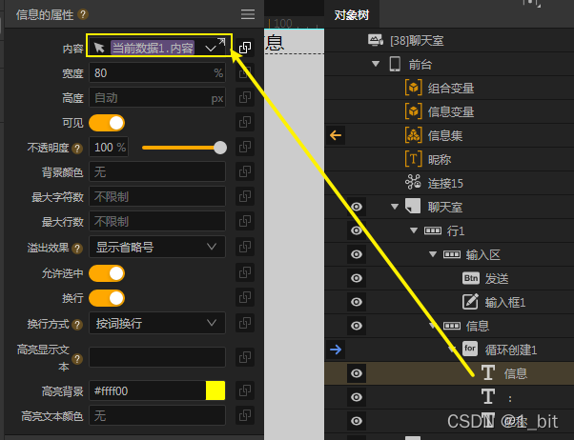
Task: Click the 宽度 input field
Action: pos(157,72)
